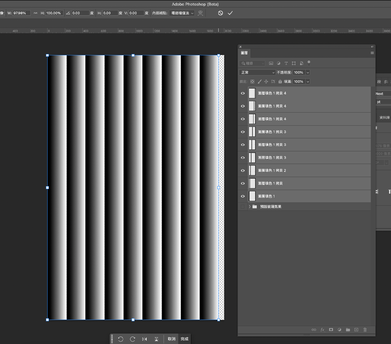Rotate 90° counterclockwise in the contextual bar
The height and width of the screenshot is (344, 391).
pyautogui.click(x=121, y=339)
